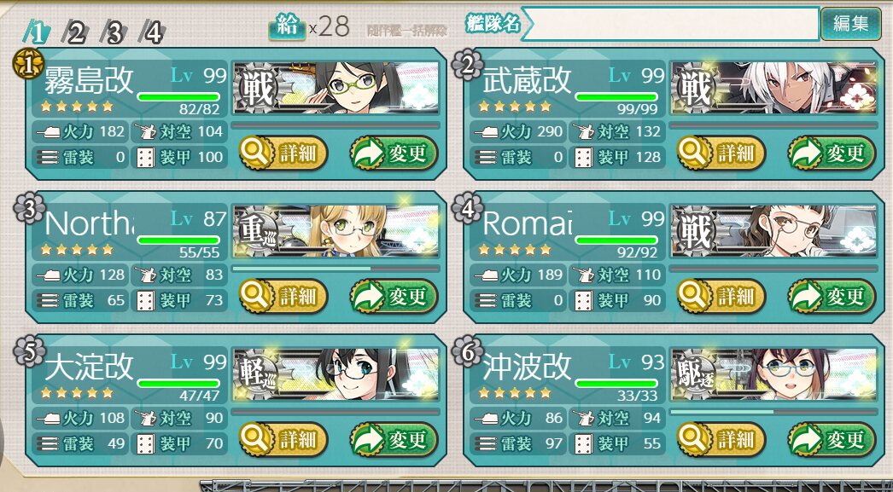Open 詳細 details for 大淀改

[x=283, y=439]
